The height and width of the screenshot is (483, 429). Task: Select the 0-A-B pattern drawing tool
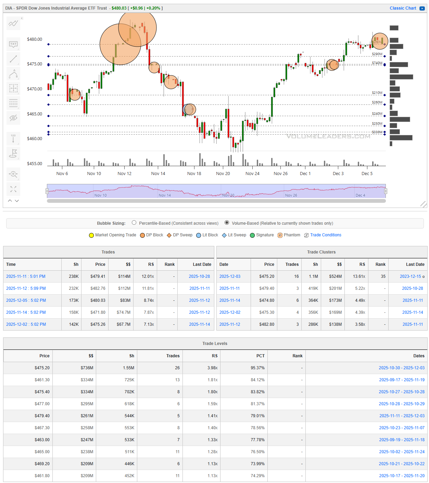point(13,74)
